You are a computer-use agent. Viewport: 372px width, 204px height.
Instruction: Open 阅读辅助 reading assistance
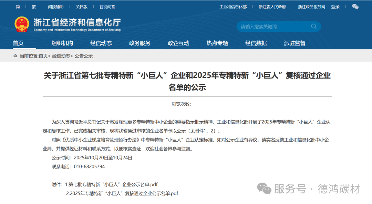tap(55, 7)
